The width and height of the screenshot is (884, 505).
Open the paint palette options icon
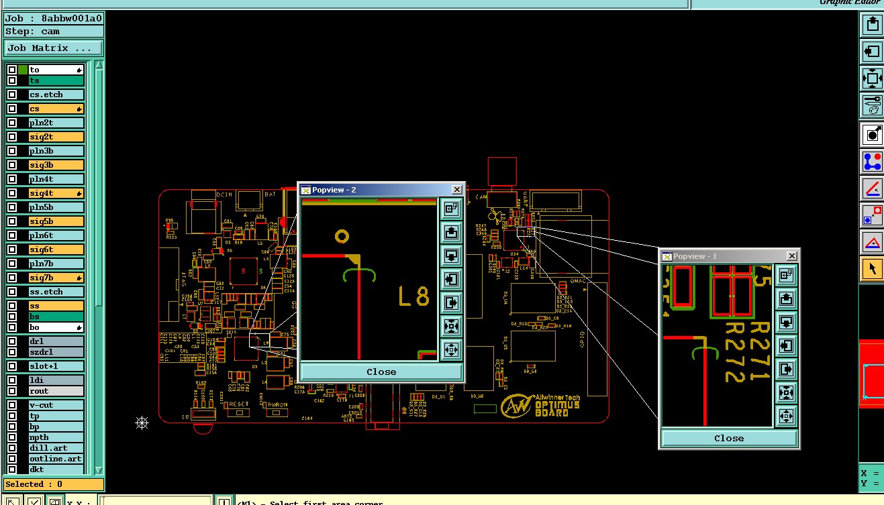tap(872, 105)
